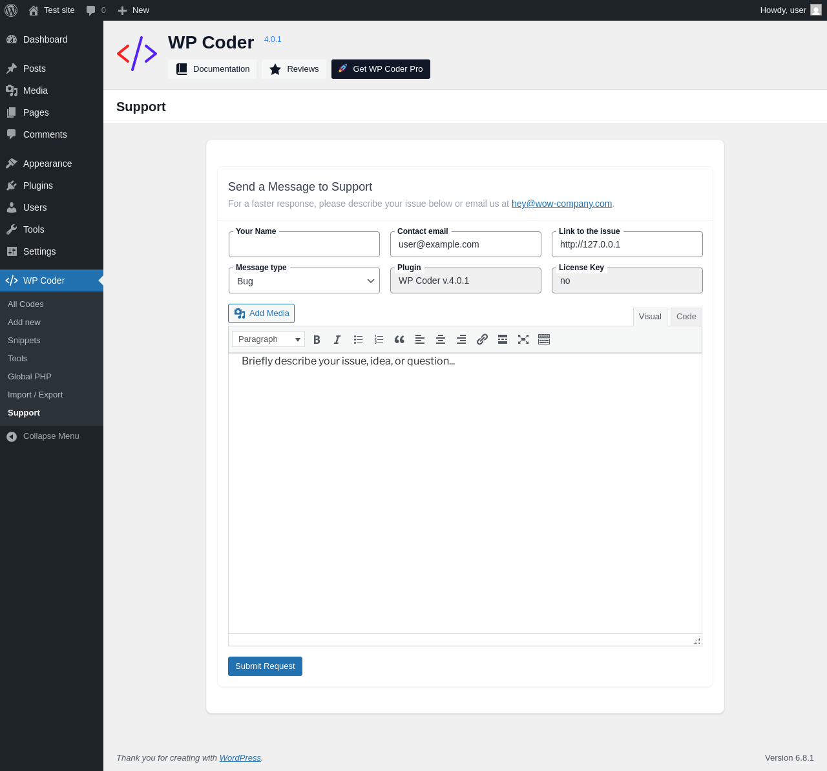Open Import / Export submenu
827x771 pixels.
click(52, 395)
